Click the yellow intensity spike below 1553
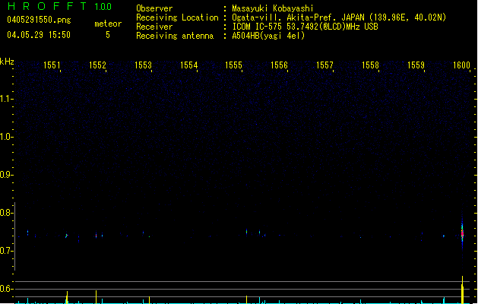The width and height of the screenshot is (478, 304). pos(149,299)
